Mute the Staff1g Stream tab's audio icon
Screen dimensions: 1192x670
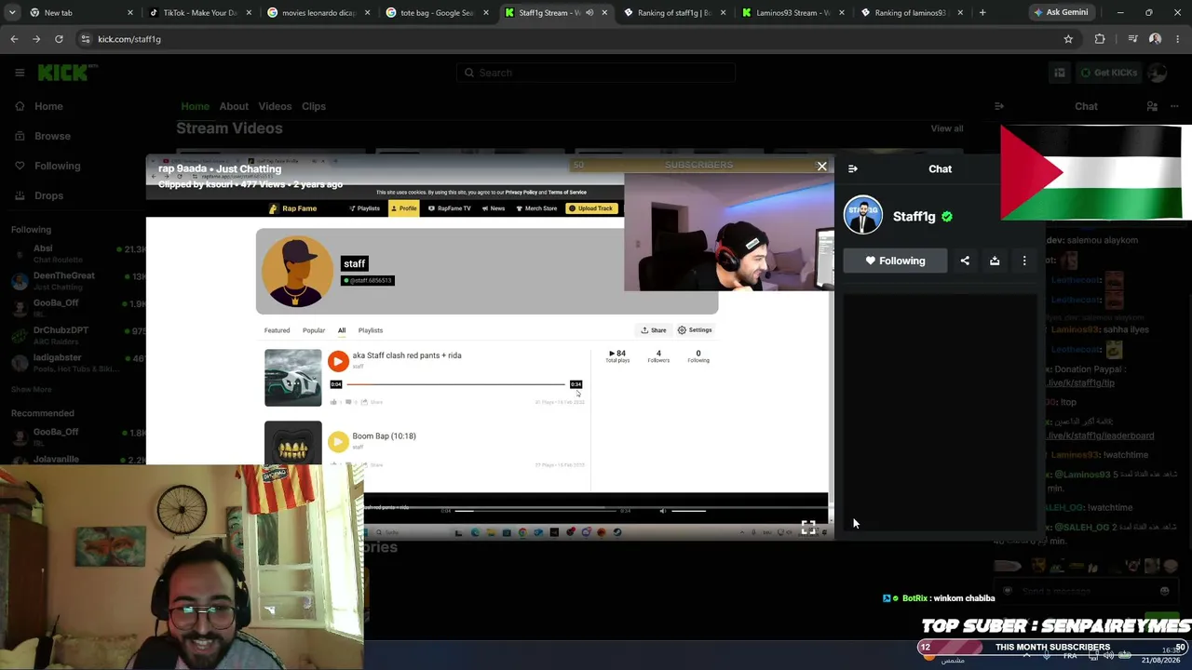pyautogui.click(x=589, y=13)
